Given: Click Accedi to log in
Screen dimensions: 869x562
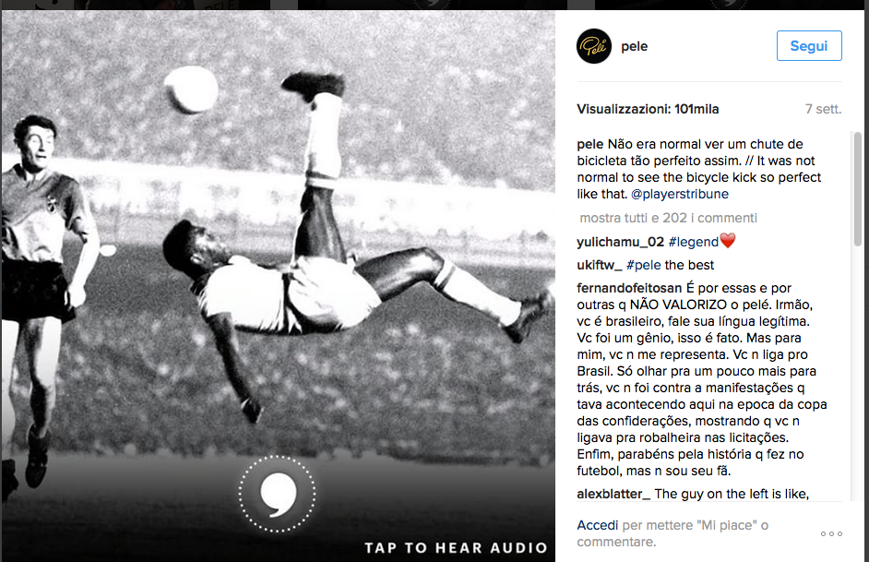Looking at the screenshot, I should click(x=598, y=525).
